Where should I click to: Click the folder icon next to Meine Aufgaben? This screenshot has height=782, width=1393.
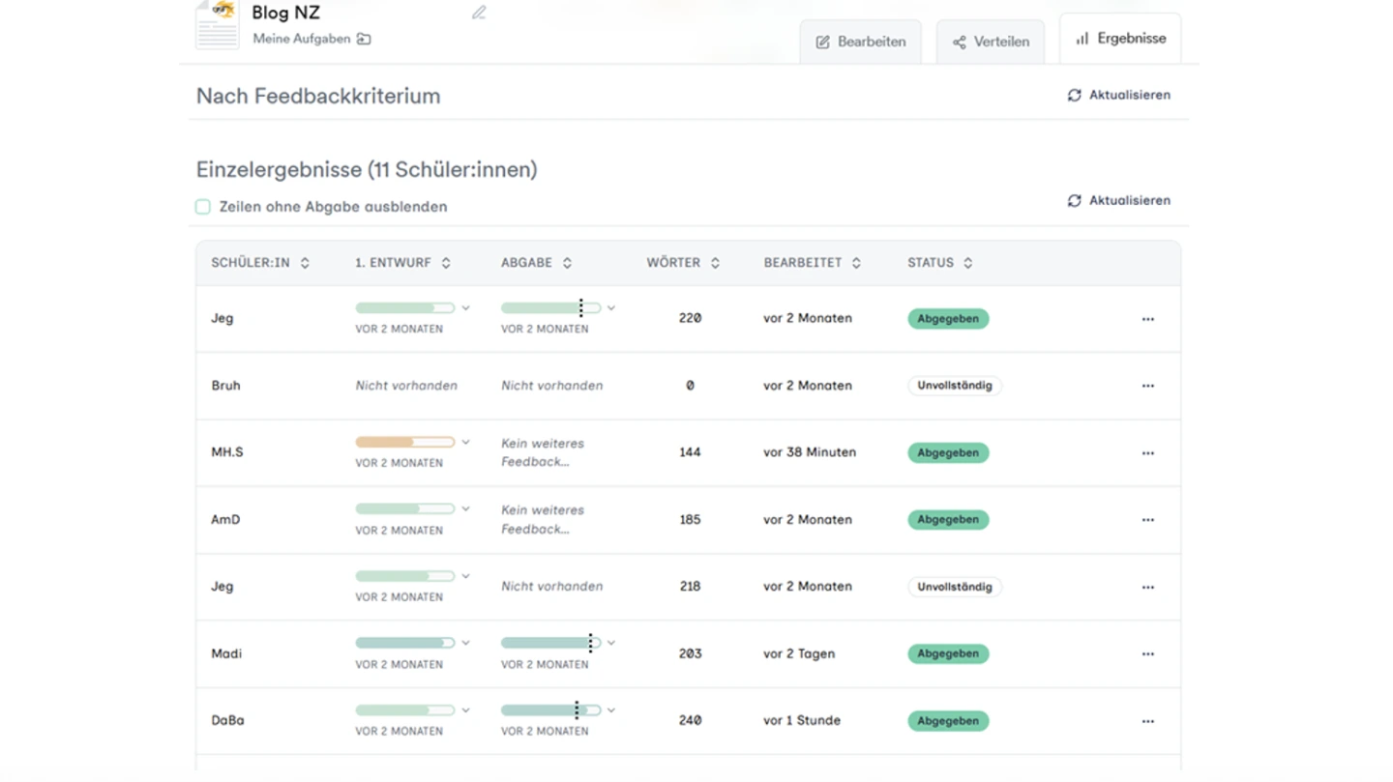click(364, 39)
